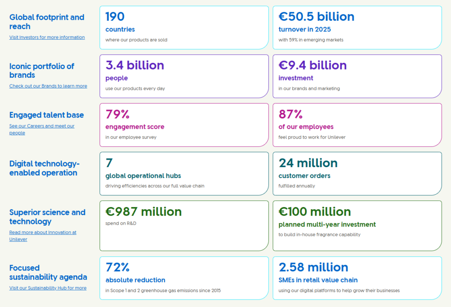Click the 24 million customer orders card
451x307 pixels.
click(x=357, y=173)
